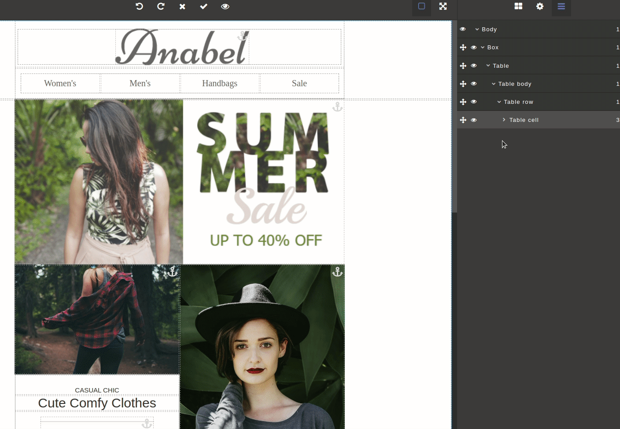Hide the Table layer
The image size is (620, 429).
[x=474, y=66]
